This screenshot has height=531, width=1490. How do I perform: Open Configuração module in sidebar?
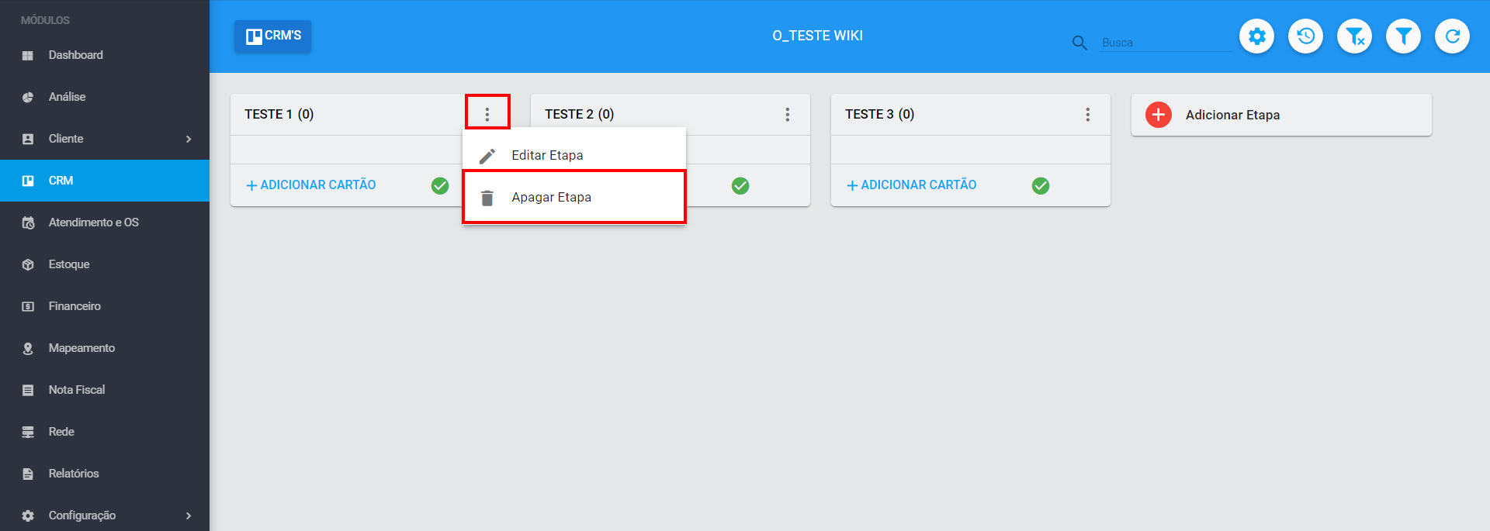click(x=105, y=514)
